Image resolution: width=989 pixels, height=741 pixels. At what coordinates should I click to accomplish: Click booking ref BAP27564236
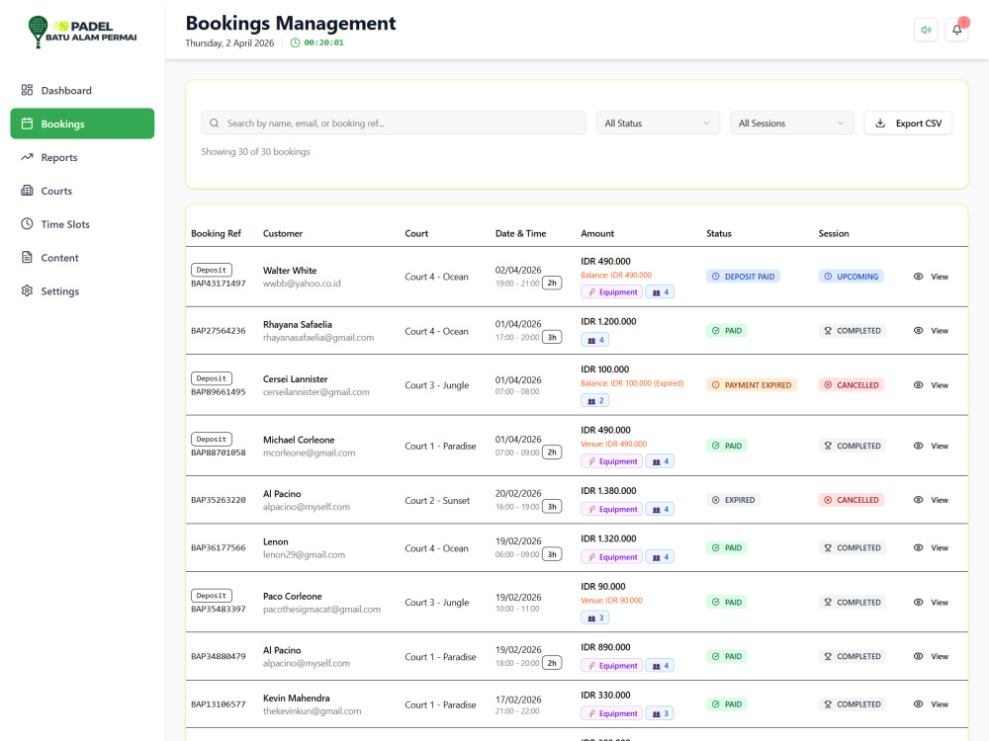tap(219, 331)
